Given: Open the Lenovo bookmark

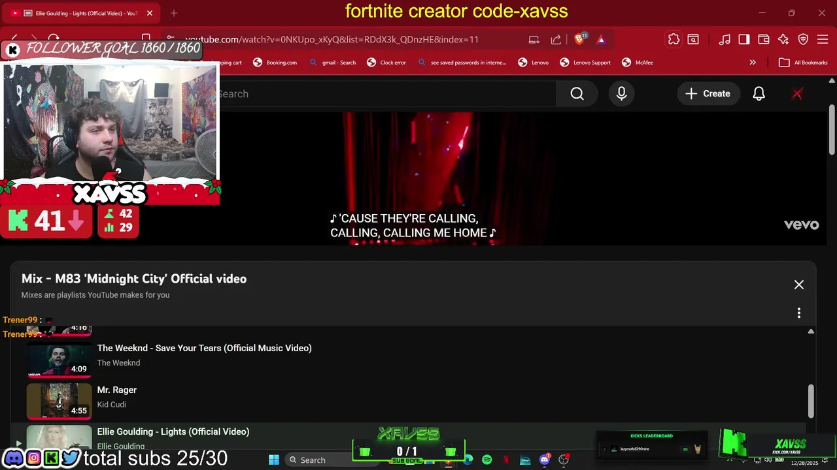Looking at the screenshot, I should [534, 63].
